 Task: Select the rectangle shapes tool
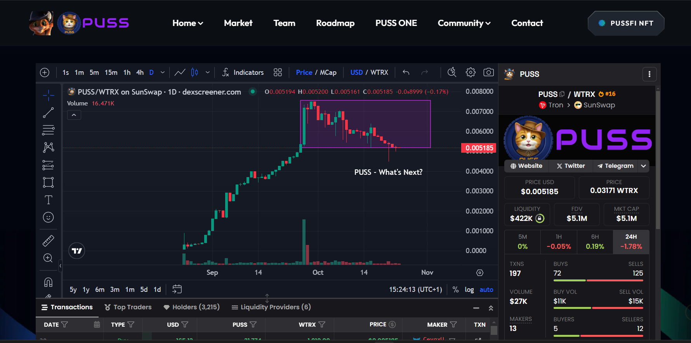pos(49,182)
